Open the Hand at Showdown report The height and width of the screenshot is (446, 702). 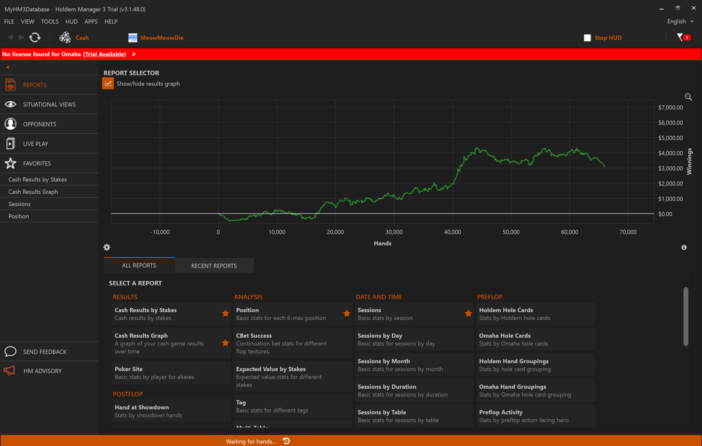172,411
